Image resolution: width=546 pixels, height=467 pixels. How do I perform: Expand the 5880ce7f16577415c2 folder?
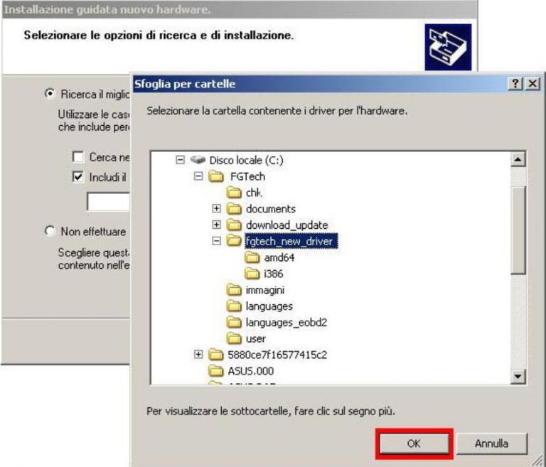[x=198, y=355]
